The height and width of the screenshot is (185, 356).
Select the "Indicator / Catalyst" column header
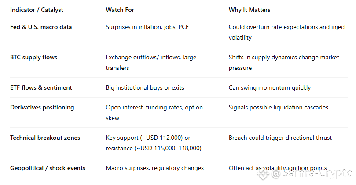tap(37, 10)
